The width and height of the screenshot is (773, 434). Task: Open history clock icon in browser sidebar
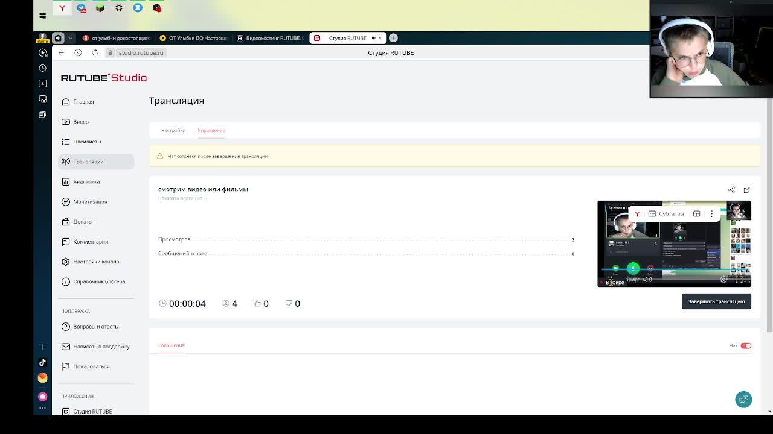tap(42, 68)
